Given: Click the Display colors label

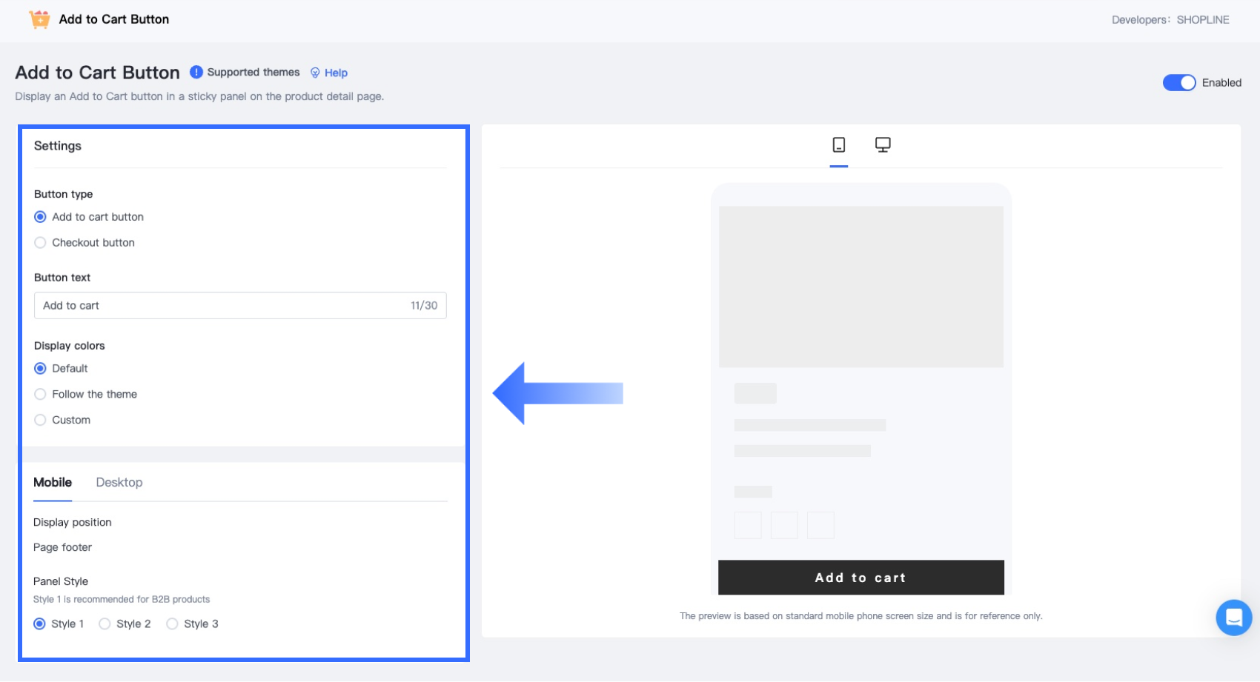Looking at the screenshot, I should pos(70,346).
